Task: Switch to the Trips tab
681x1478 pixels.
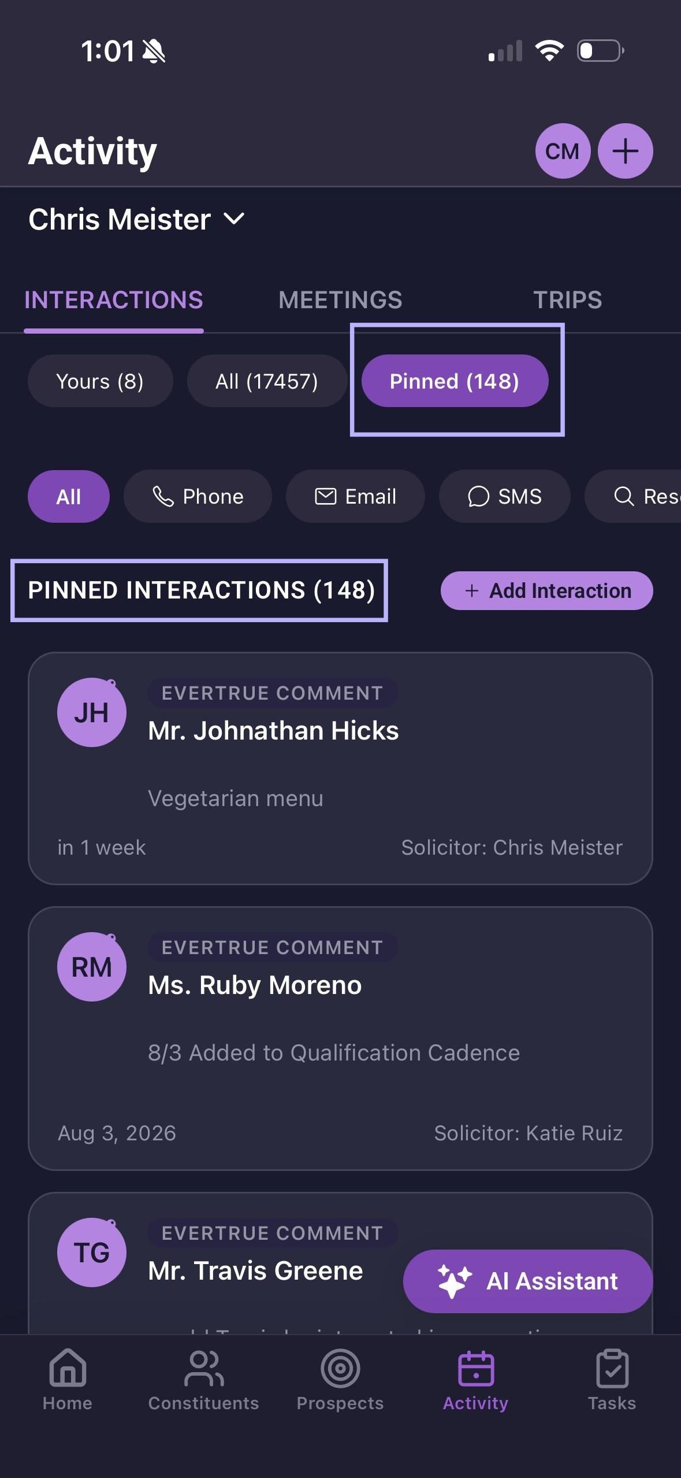Action: pos(568,300)
